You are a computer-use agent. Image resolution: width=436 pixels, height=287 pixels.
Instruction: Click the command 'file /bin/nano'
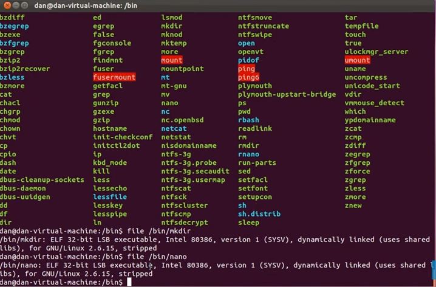[157, 257]
